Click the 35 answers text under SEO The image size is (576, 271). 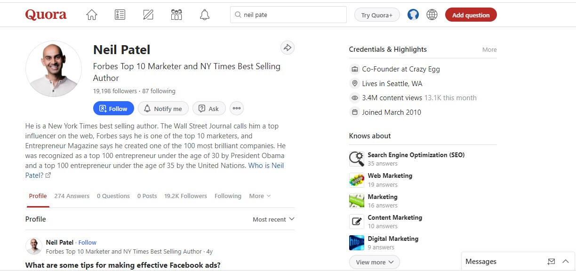pos(383,164)
